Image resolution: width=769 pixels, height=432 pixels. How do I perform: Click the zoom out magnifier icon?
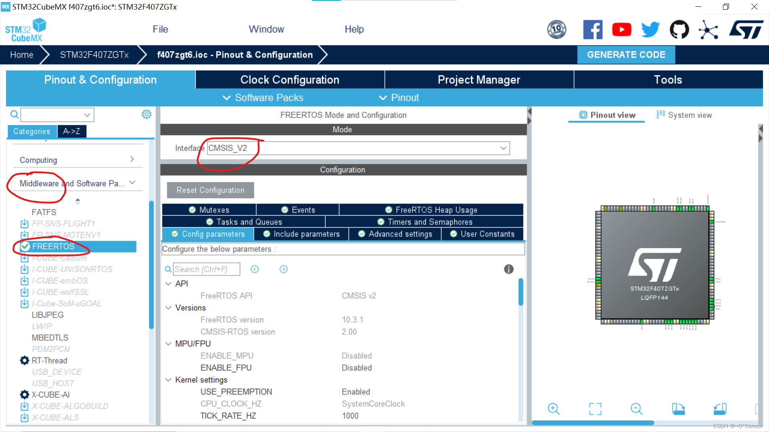pyautogui.click(x=636, y=409)
